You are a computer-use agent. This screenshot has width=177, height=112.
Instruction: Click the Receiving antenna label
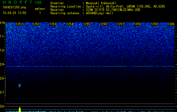pos(65,13)
